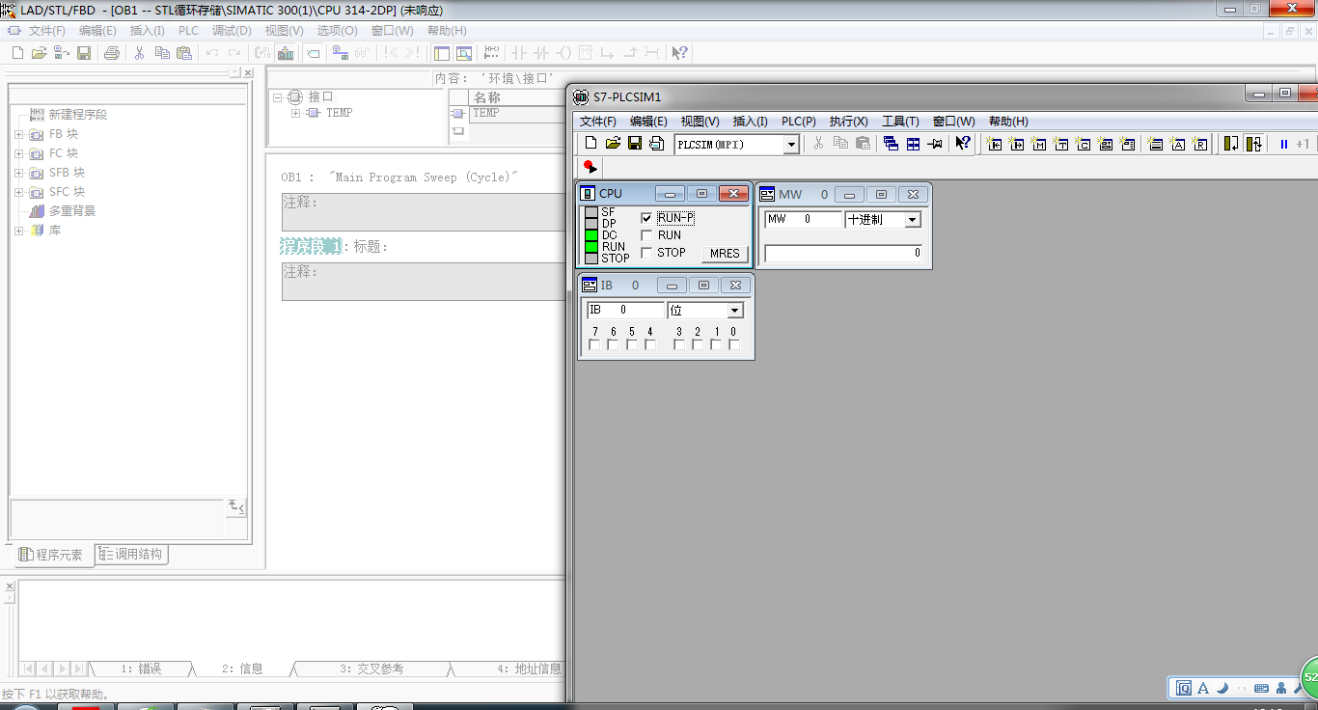
Task: Click New block icon in LAD/STL/FBD toolbar
Action: coord(17,53)
